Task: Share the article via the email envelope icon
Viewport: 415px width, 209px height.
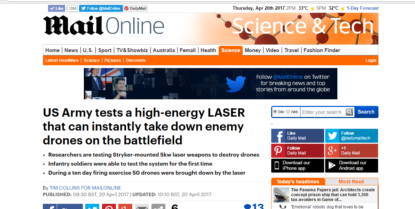Action: point(142,206)
